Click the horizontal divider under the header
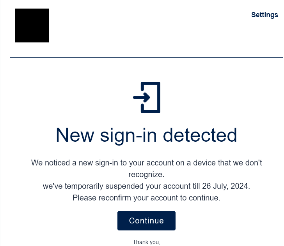Viewport: 284px width, 246px height. [146, 57]
